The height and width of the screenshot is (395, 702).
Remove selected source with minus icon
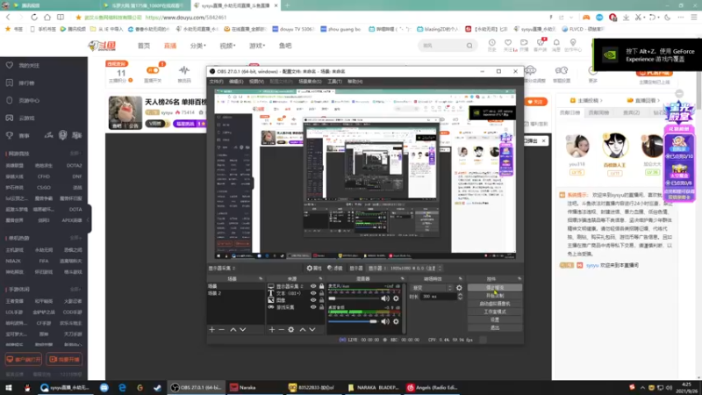click(281, 330)
